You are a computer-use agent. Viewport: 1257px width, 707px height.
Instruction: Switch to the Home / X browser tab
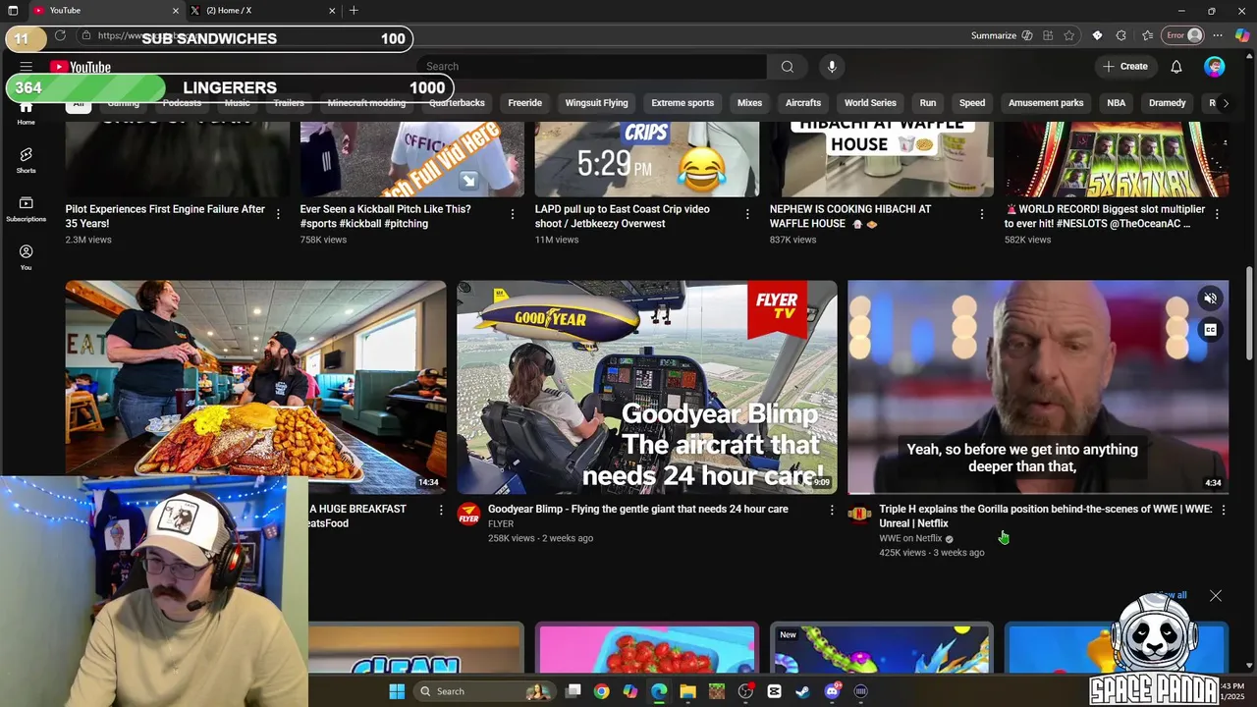coord(260,11)
